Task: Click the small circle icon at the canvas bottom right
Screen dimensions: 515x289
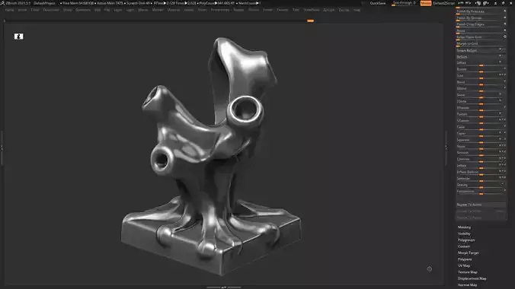Action: point(429,269)
